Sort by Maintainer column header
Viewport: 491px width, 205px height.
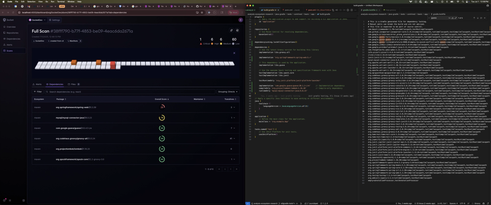(199, 99)
